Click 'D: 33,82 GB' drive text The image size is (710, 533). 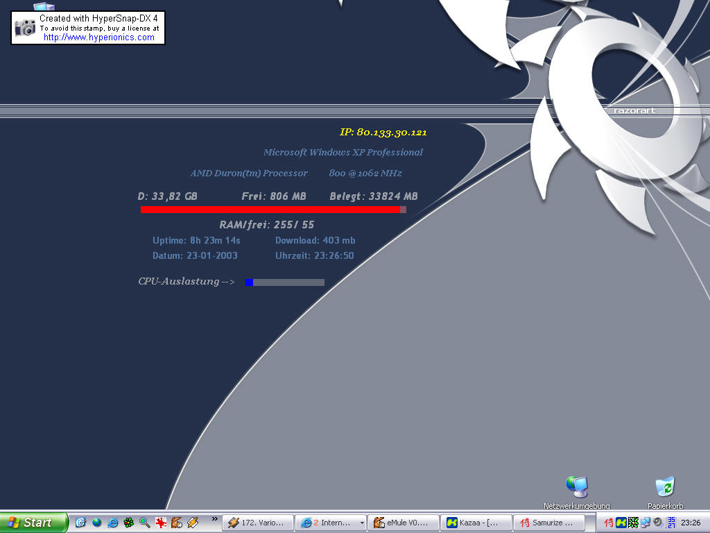pos(168,196)
